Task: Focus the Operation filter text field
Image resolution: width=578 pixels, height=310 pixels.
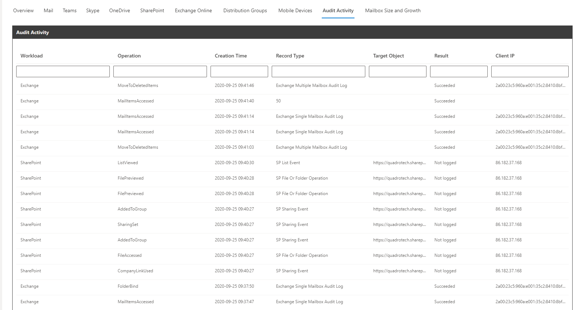Action: pos(160,71)
